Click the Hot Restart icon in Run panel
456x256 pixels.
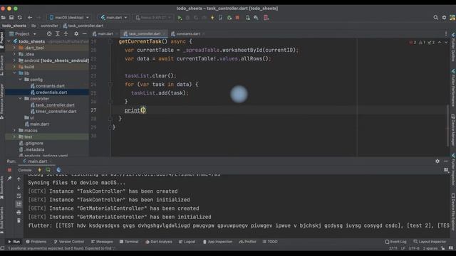click(x=48, y=170)
